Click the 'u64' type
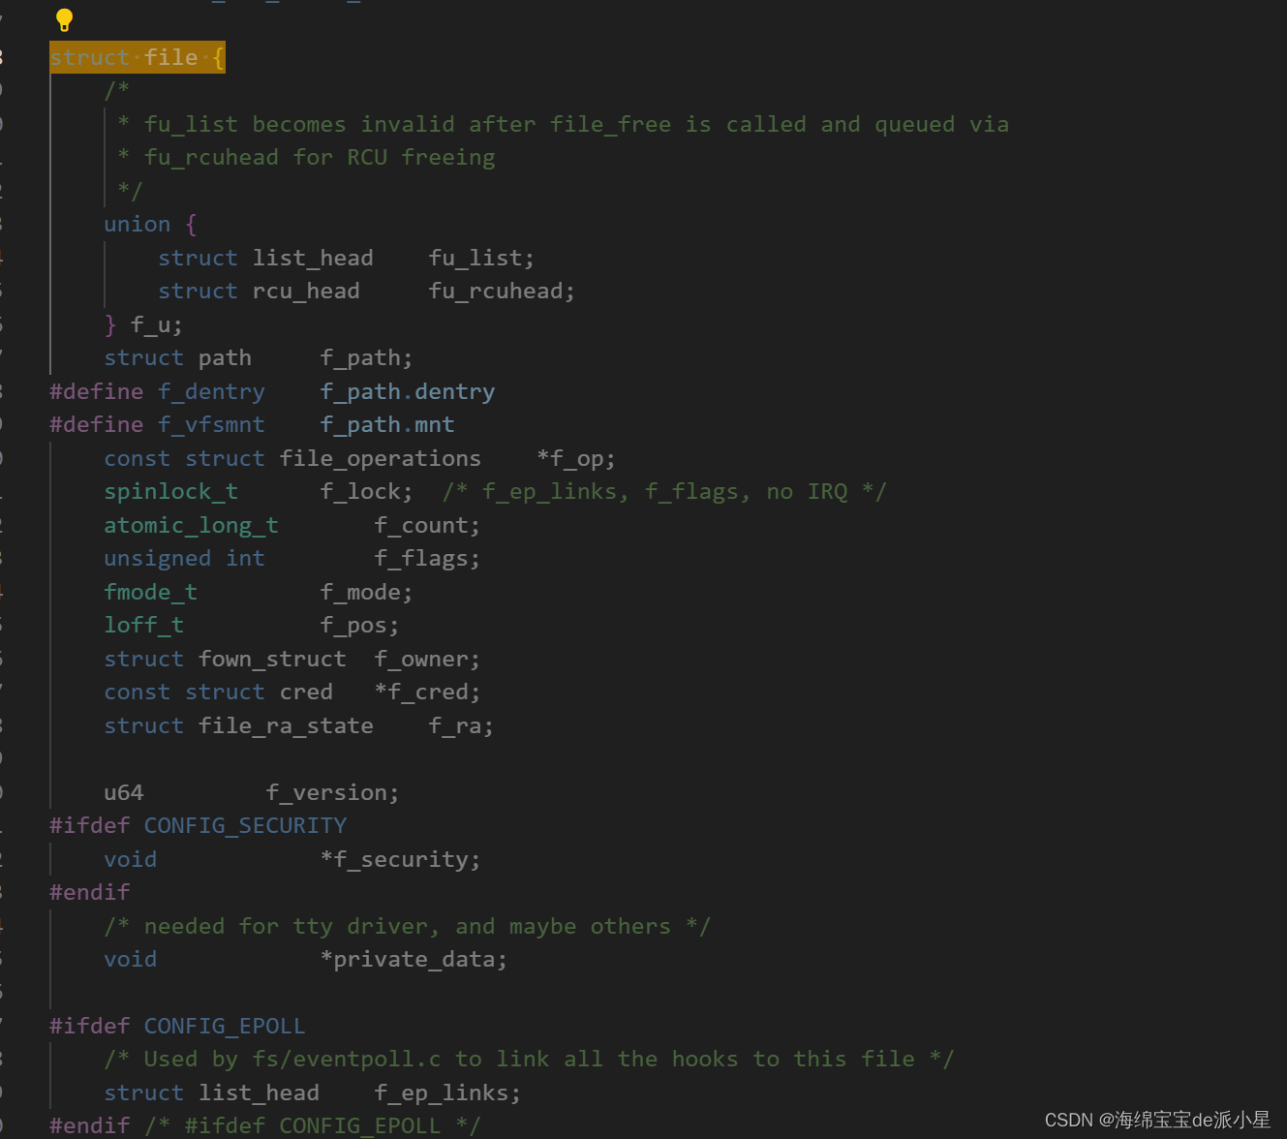Image resolution: width=1287 pixels, height=1139 pixels. point(124,792)
